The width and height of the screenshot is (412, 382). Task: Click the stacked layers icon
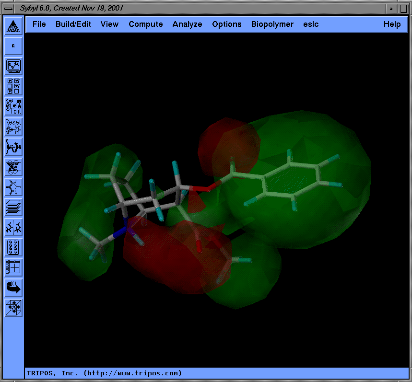(13, 207)
